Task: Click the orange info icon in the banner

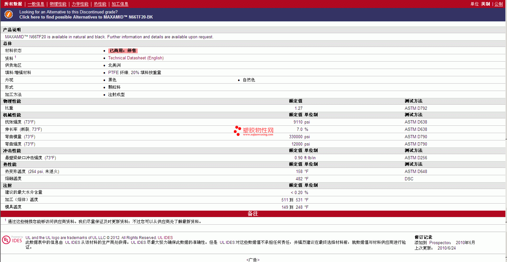Action: coord(9,14)
